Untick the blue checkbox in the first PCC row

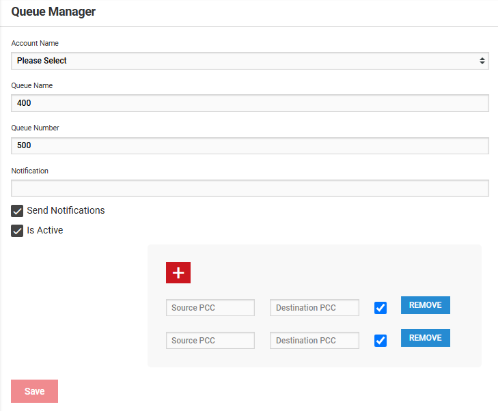[x=381, y=308]
